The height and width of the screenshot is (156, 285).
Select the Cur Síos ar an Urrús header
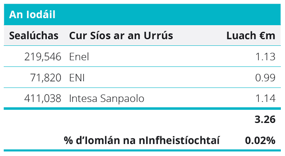[x=121, y=35]
